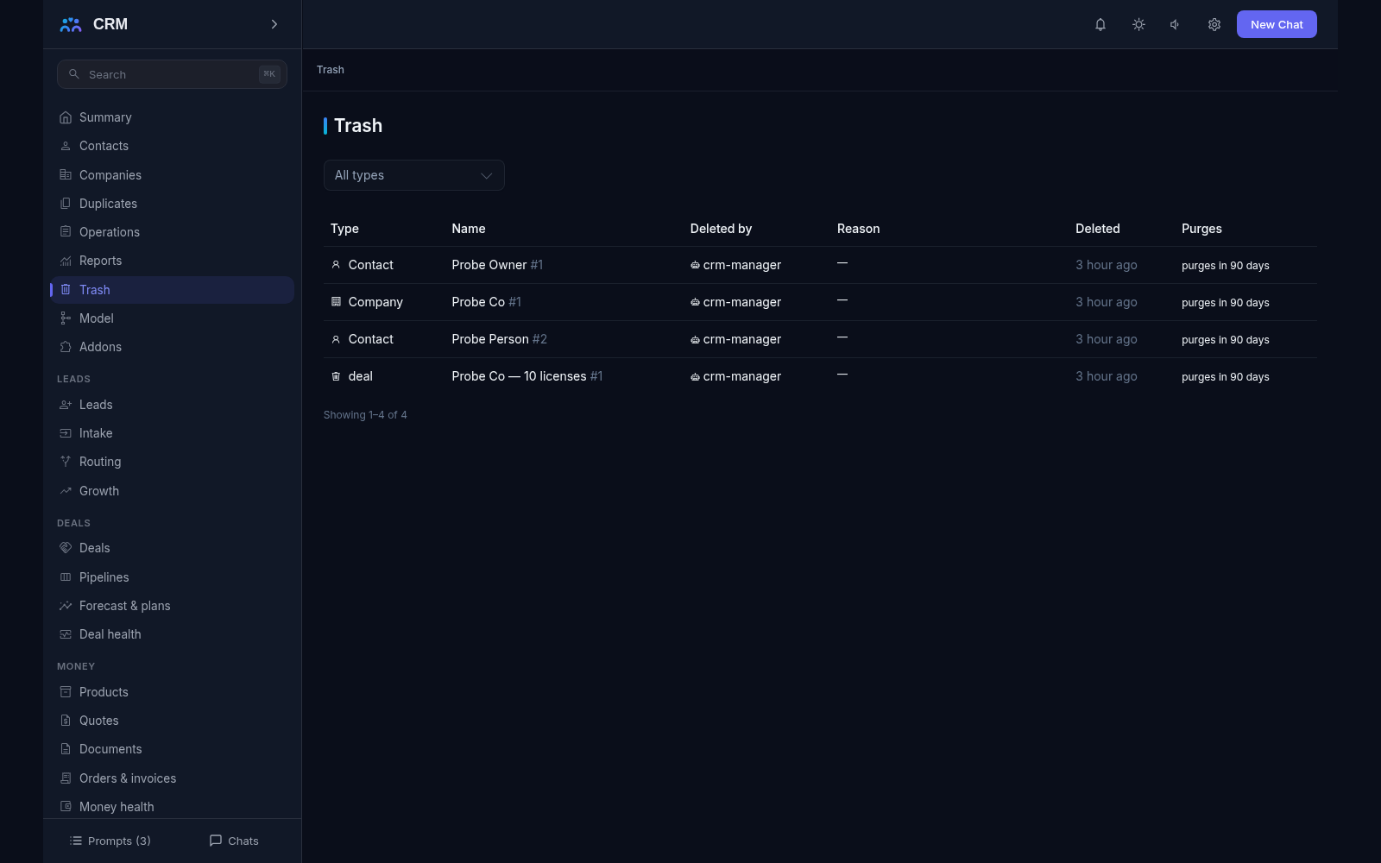This screenshot has width=1381, height=863.
Task: Click the Operations icon in sidebar
Action: pyautogui.click(x=66, y=232)
